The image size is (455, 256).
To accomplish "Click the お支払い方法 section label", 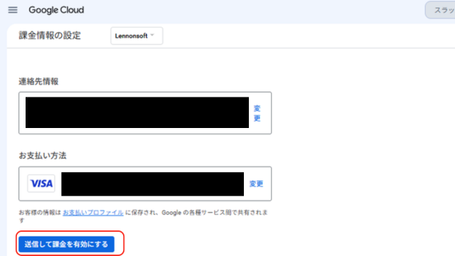I will [43, 156].
